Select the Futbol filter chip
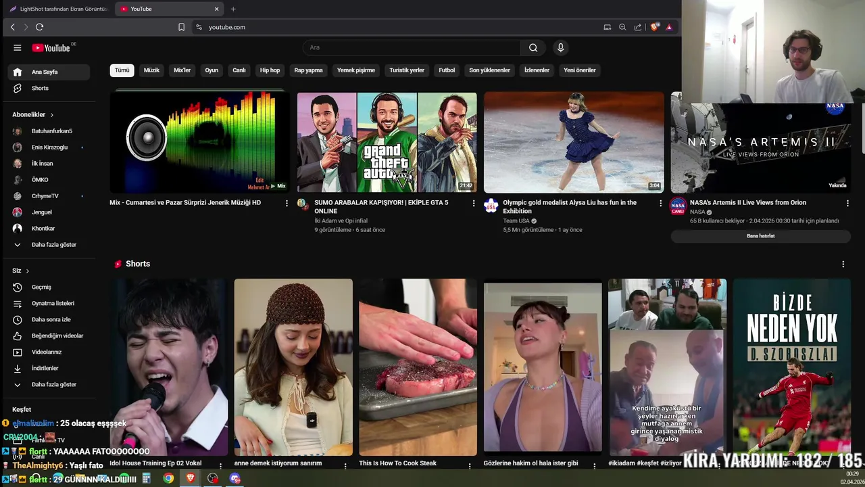 (447, 70)
